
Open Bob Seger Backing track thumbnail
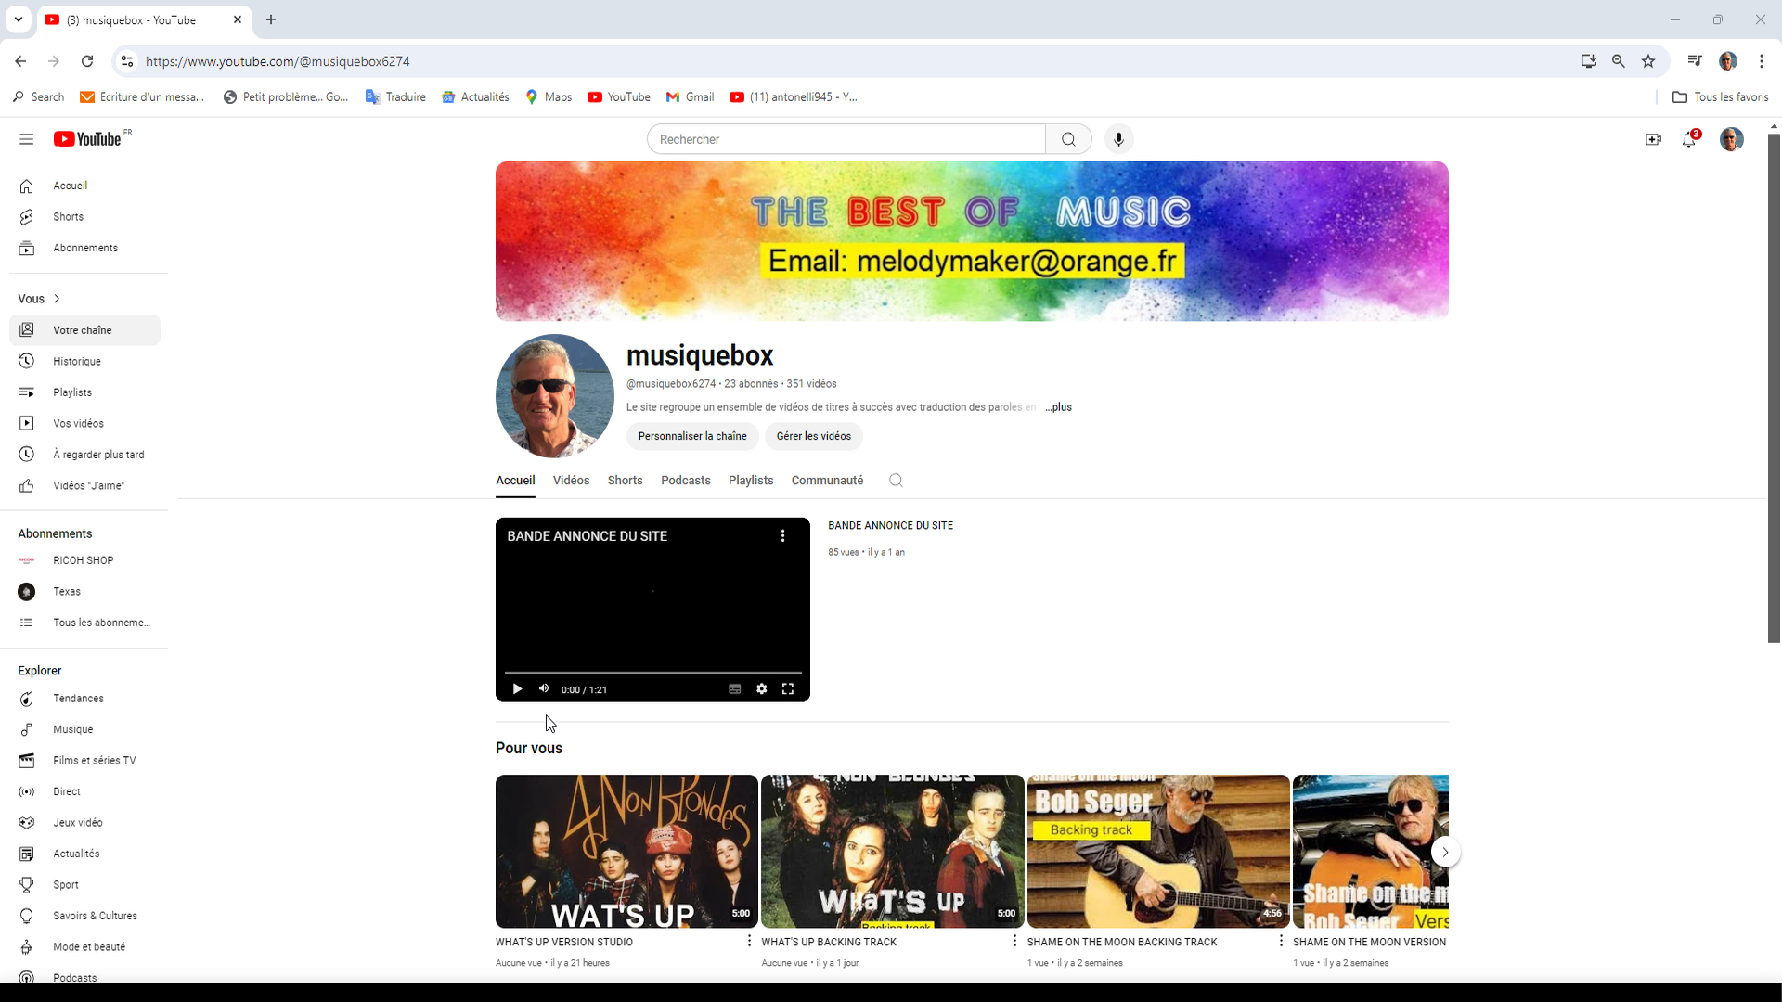click(x=1158, y=852)
